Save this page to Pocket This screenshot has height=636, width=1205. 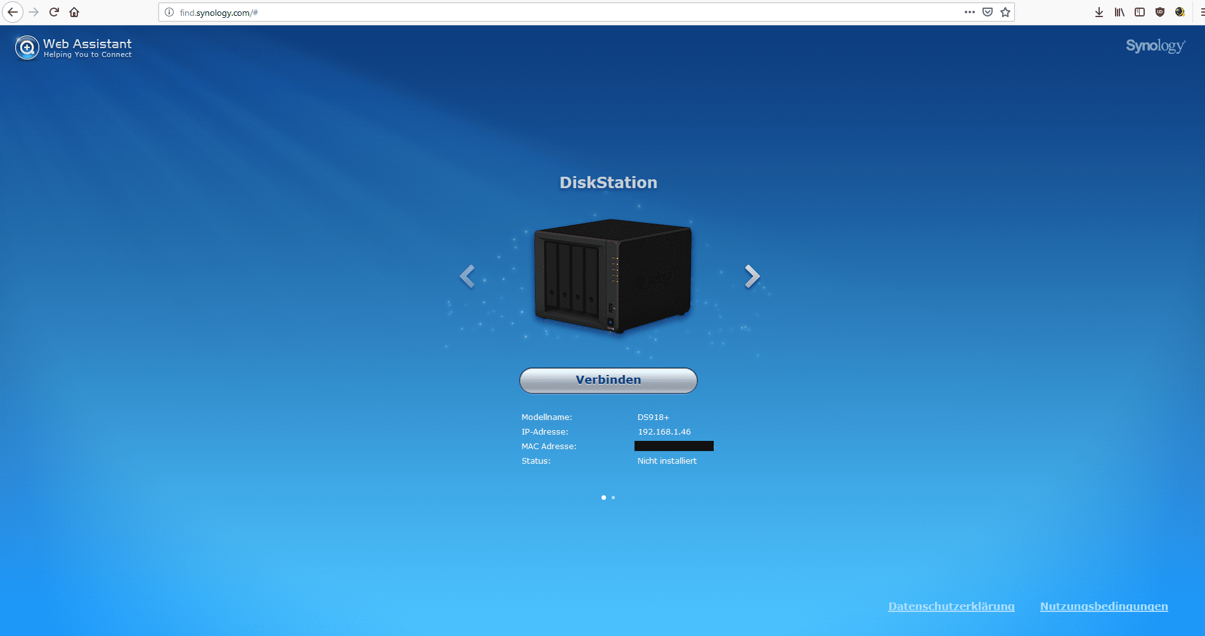988,12
